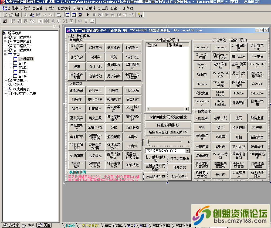Open the 起始页 document tab
This screenshot has height=228, width=271.
(70, 226)
